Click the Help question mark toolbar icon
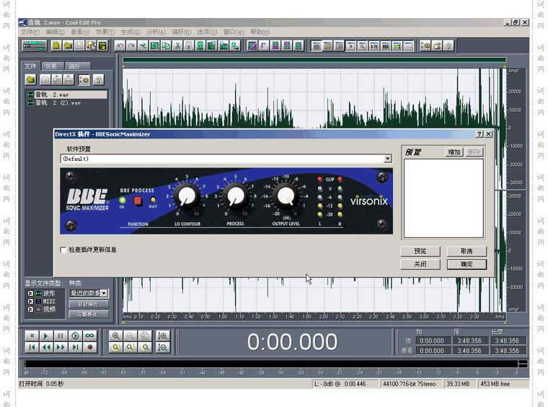Viewport: 548px width, 407px height. tap(448, 45)
